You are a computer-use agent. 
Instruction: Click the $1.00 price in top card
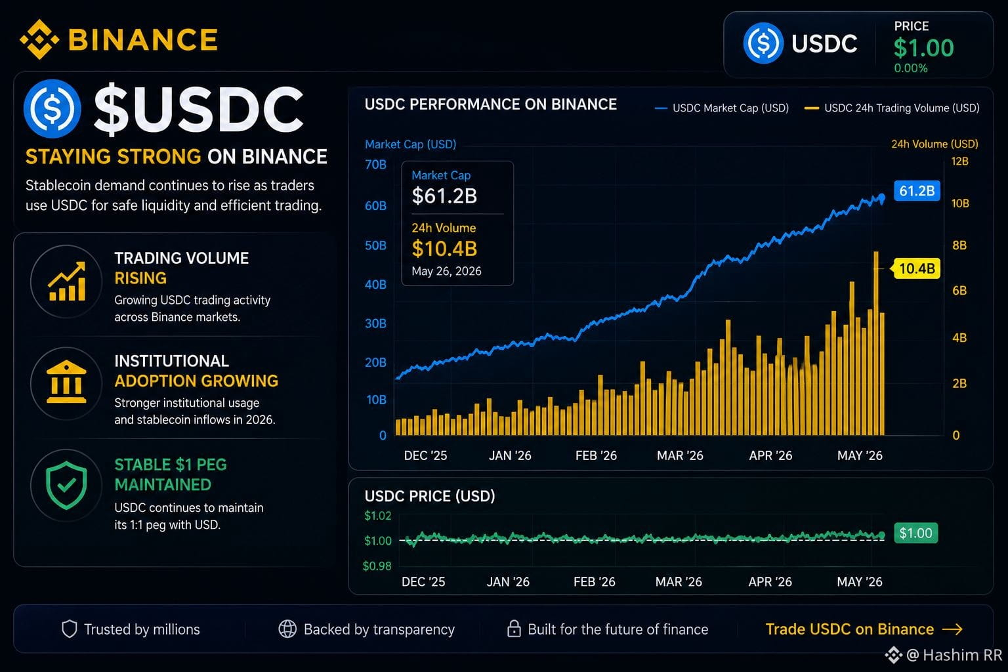pos(923,48)
